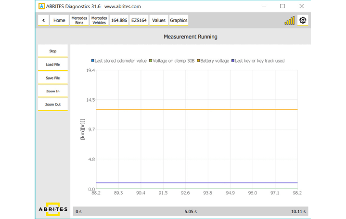Click the ABRITES app icon in the title bar
346x219 pixels.
[x=42, y=6]
